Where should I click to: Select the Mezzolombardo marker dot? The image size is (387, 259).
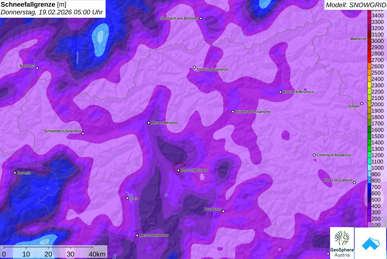pyautogui.click(x=137, y=236)
